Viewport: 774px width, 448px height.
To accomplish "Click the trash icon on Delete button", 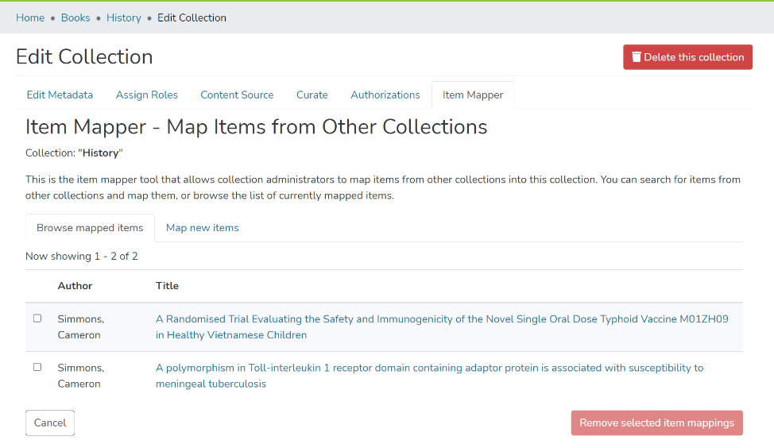I will point(636,57).
